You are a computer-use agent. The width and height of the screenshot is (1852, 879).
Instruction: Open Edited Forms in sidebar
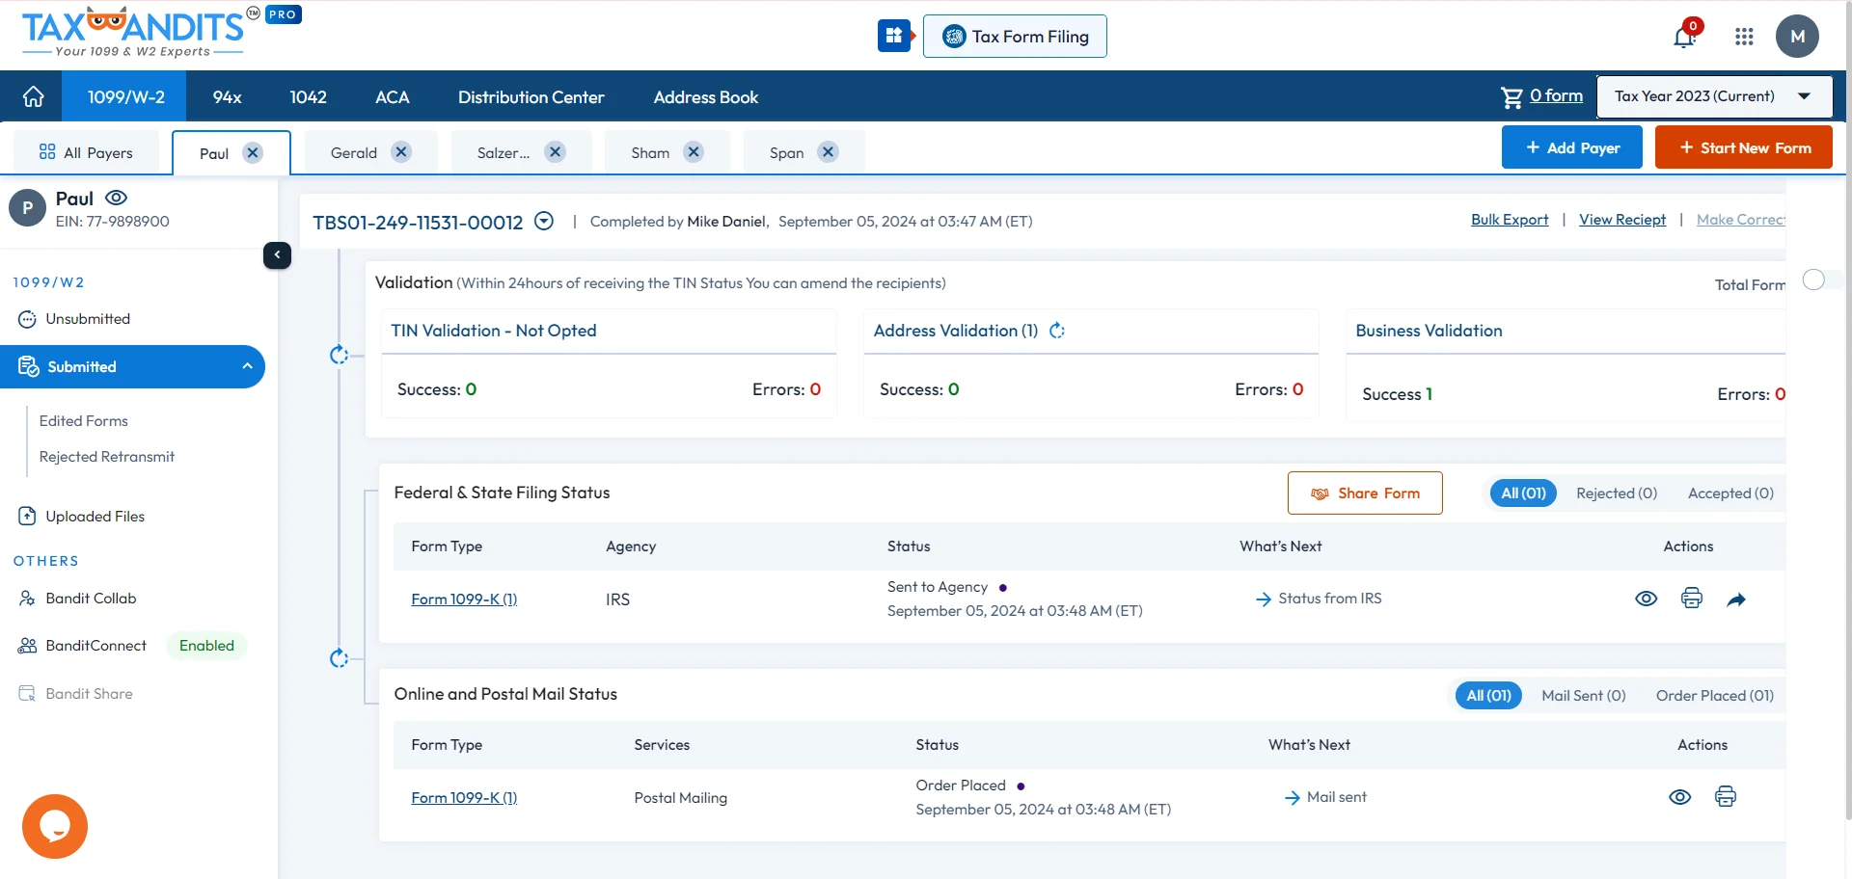click(x=83, y=421)
